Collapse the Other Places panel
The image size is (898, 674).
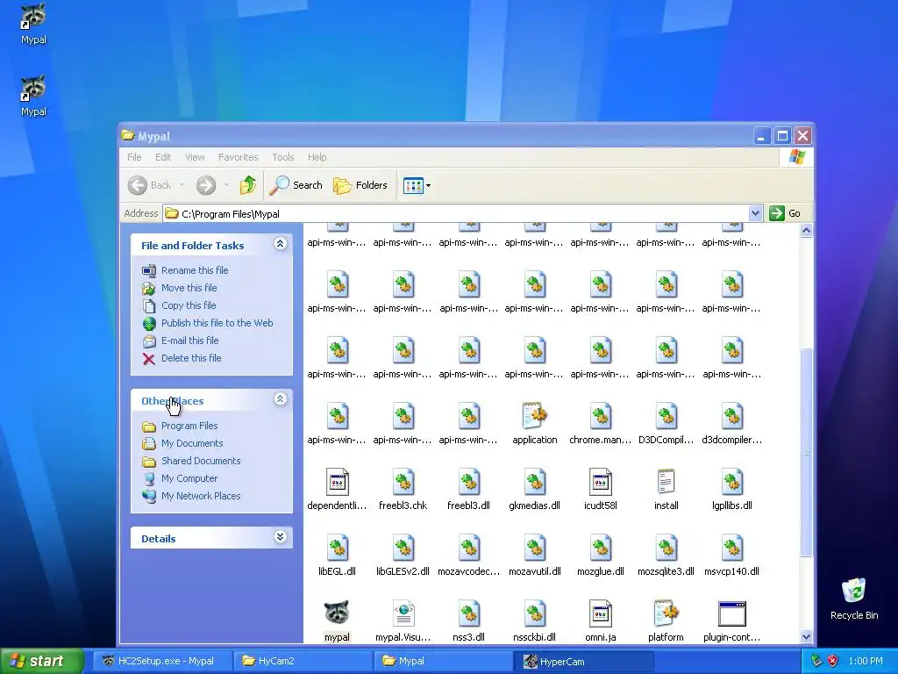(x=280, y=399)
